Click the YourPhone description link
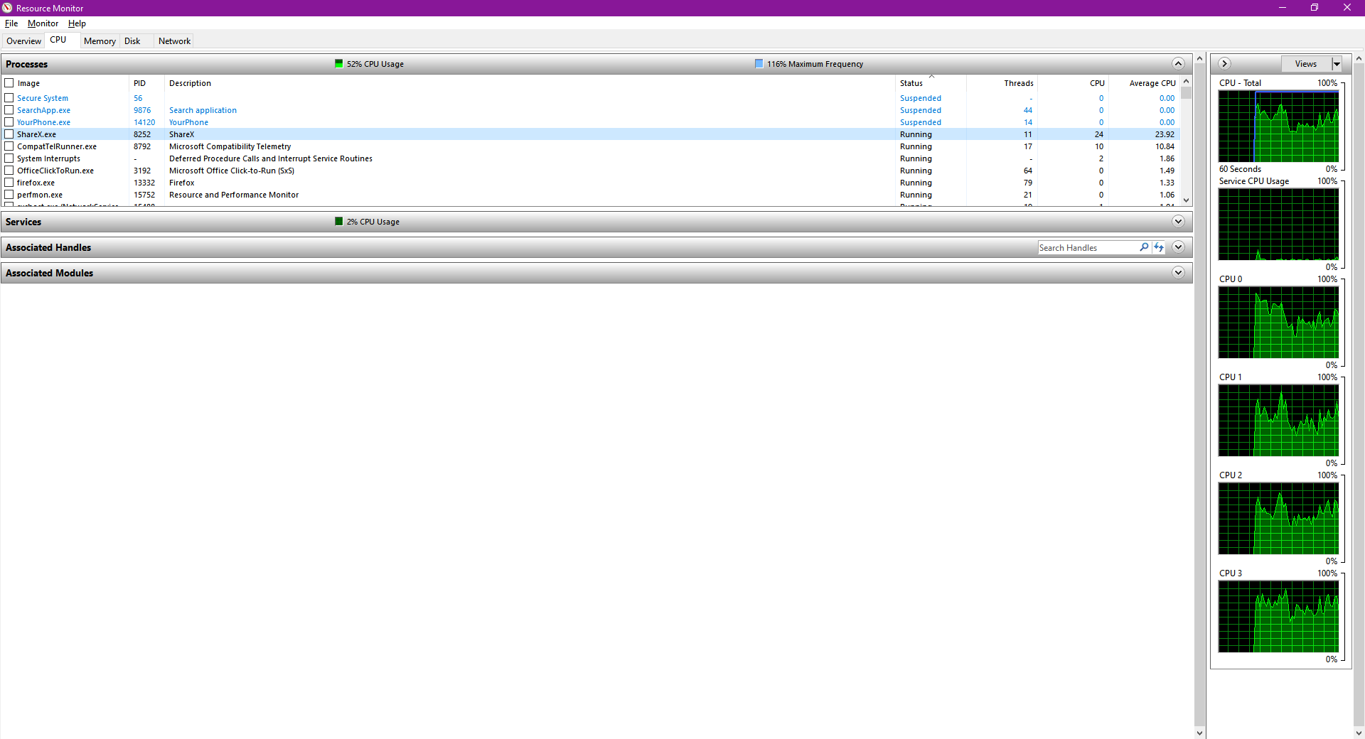This screenshot has height=739, width=1365. click(x=188, y=122)
